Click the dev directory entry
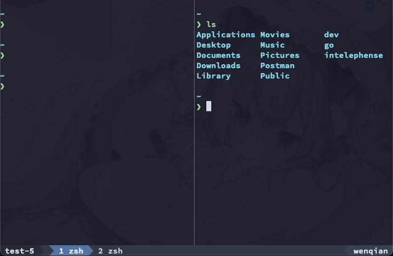 coord(331,35)
